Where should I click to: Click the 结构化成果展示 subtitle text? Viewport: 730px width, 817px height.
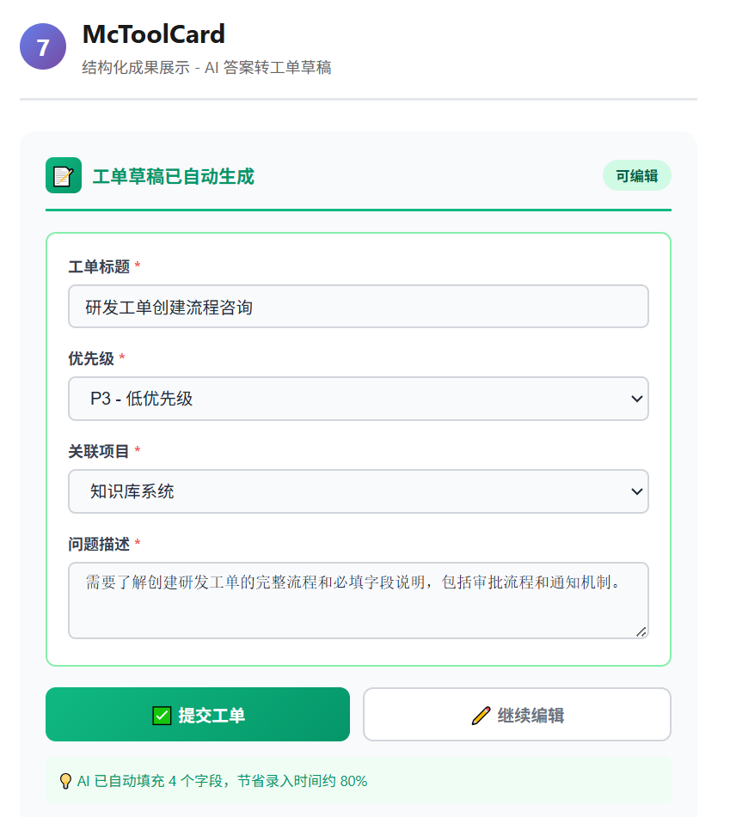click(x=206, y=67)
